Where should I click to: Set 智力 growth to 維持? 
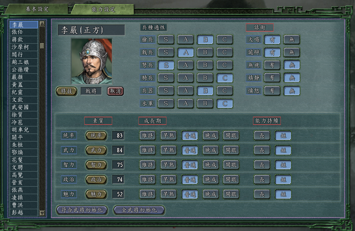point(148,165)
